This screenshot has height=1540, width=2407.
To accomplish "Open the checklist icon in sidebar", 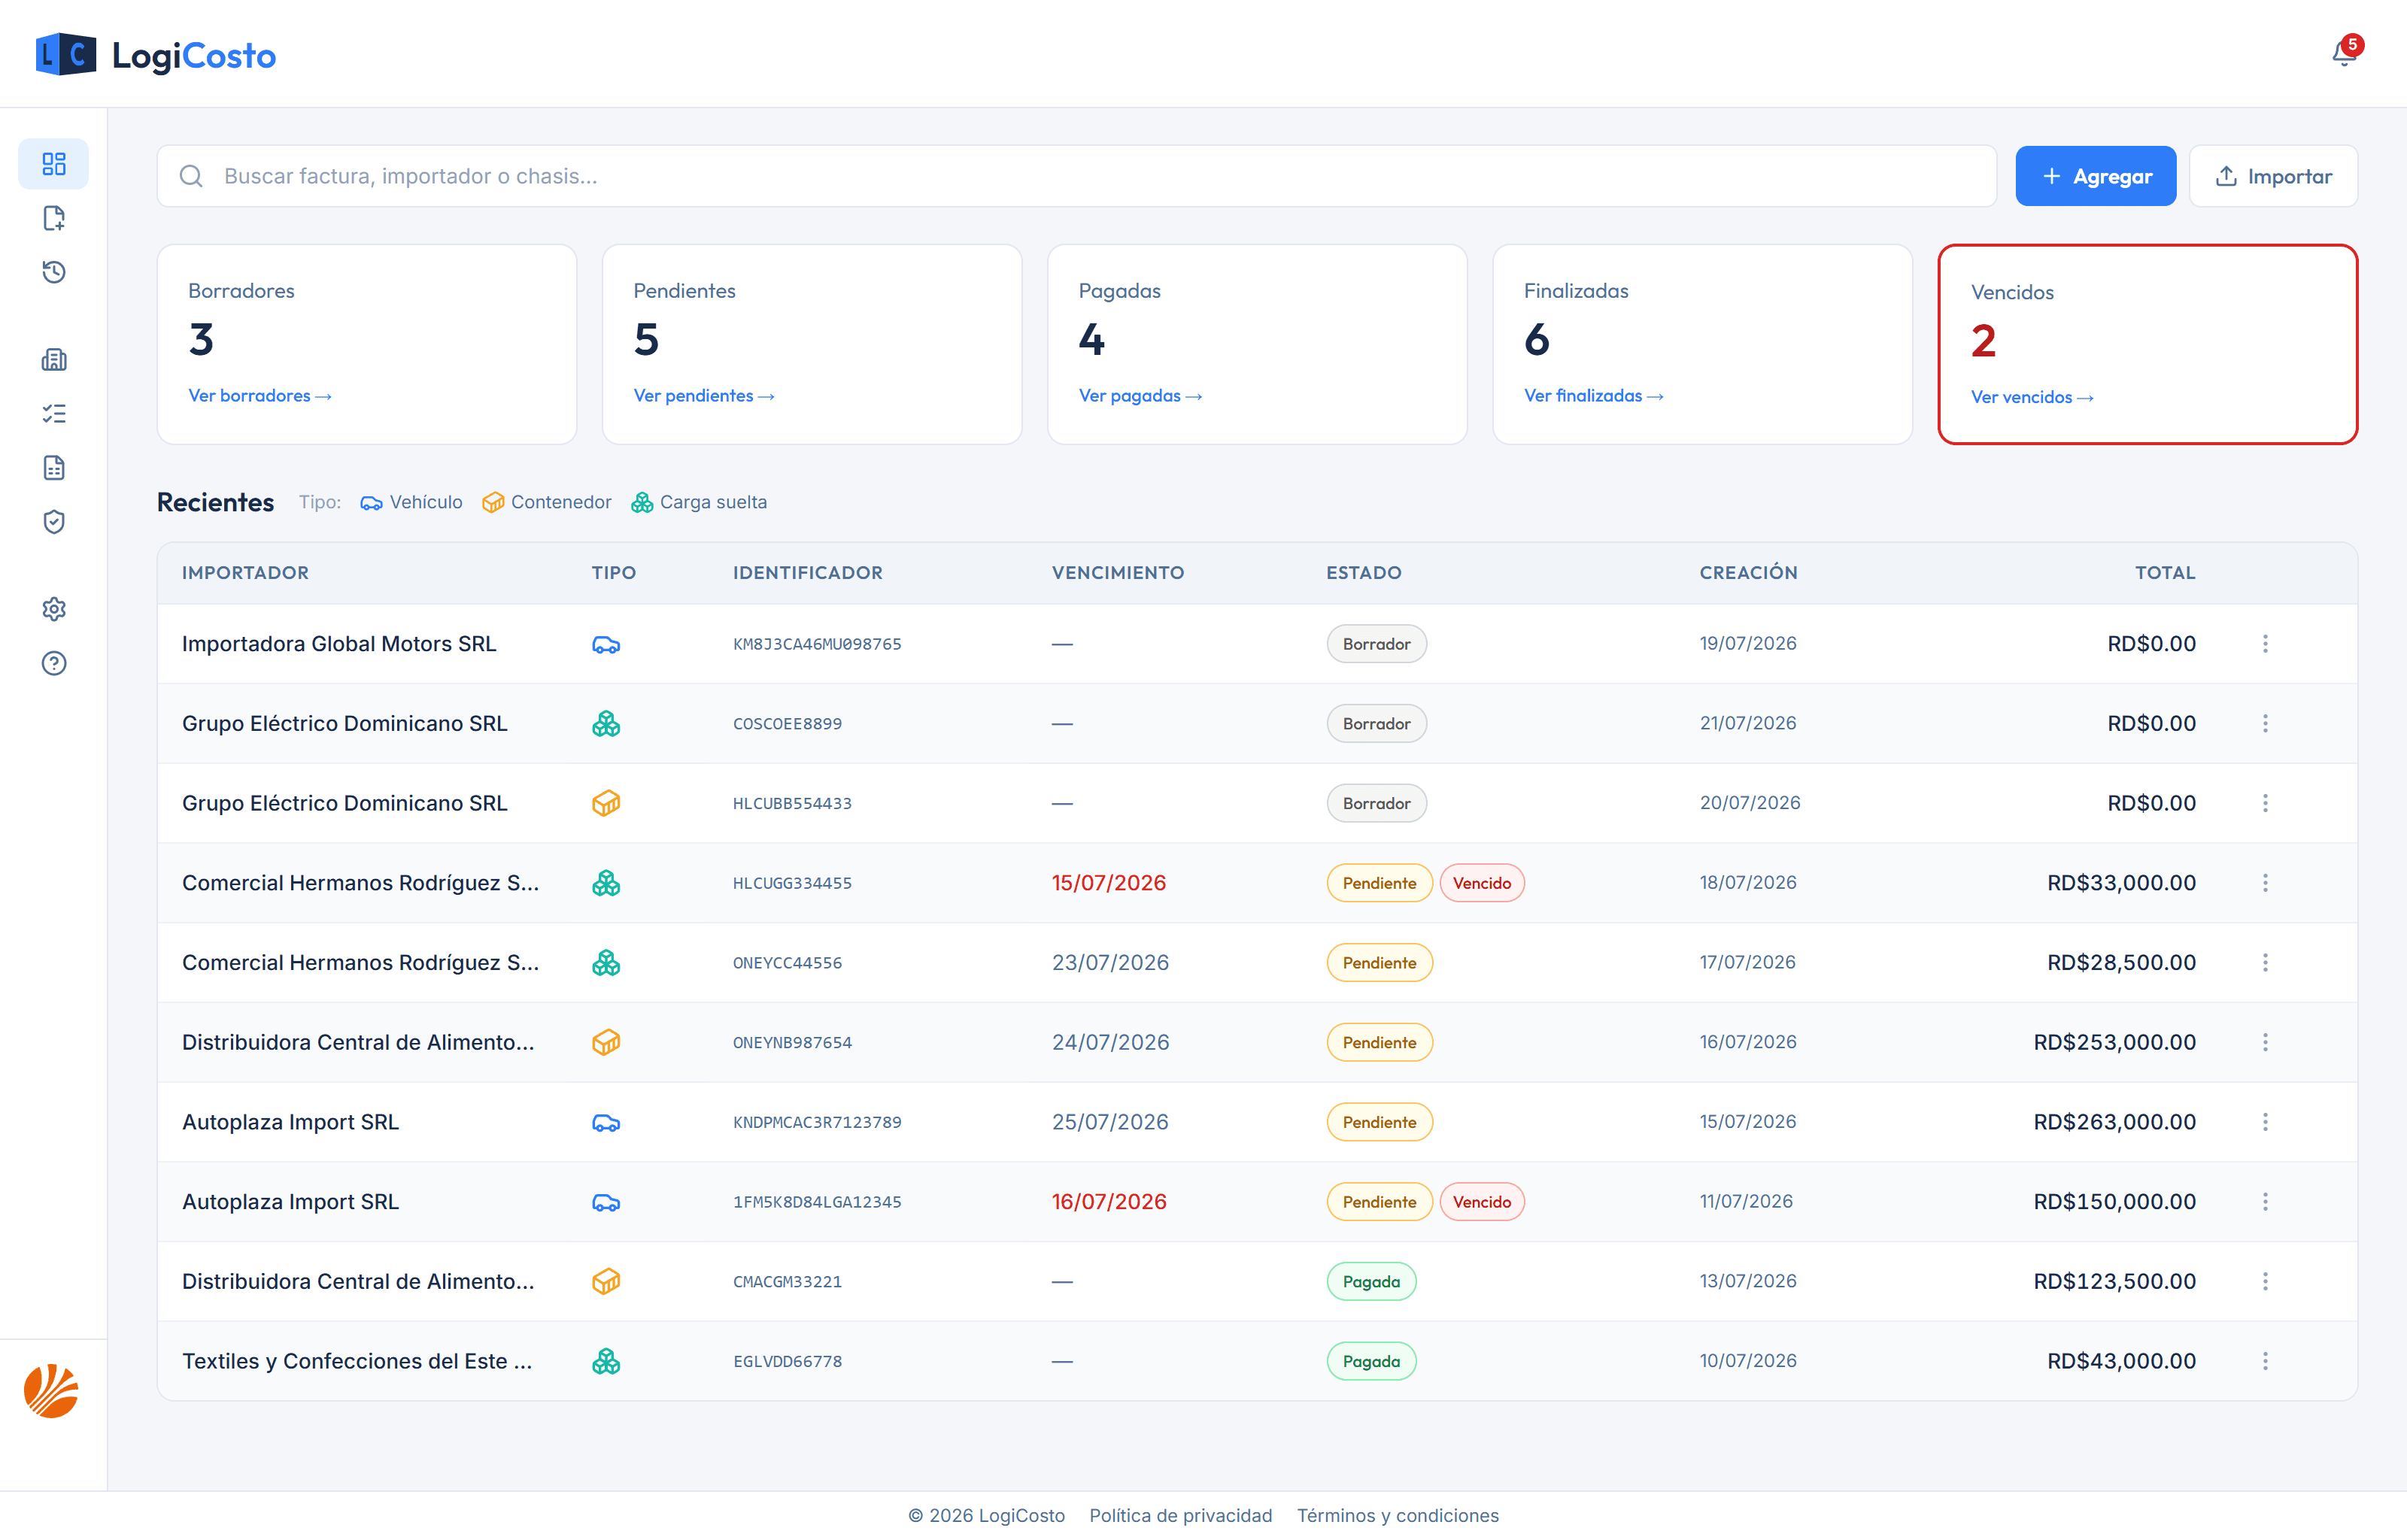I will [x=54, y=414].
